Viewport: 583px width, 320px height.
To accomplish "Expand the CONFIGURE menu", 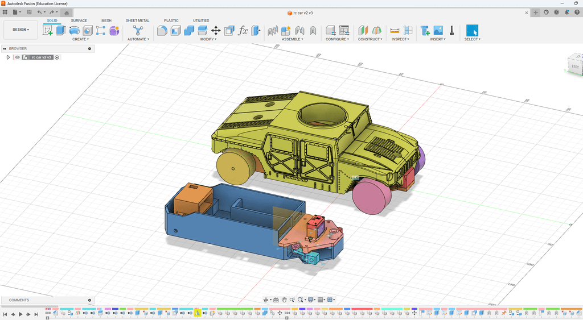I will coord(337,39).
